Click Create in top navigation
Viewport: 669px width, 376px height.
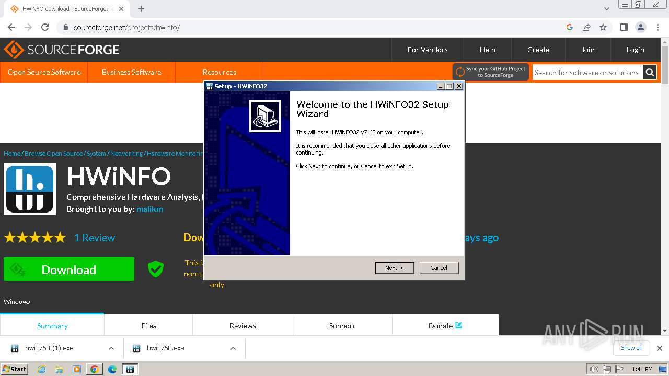click(x=538, y=50)
